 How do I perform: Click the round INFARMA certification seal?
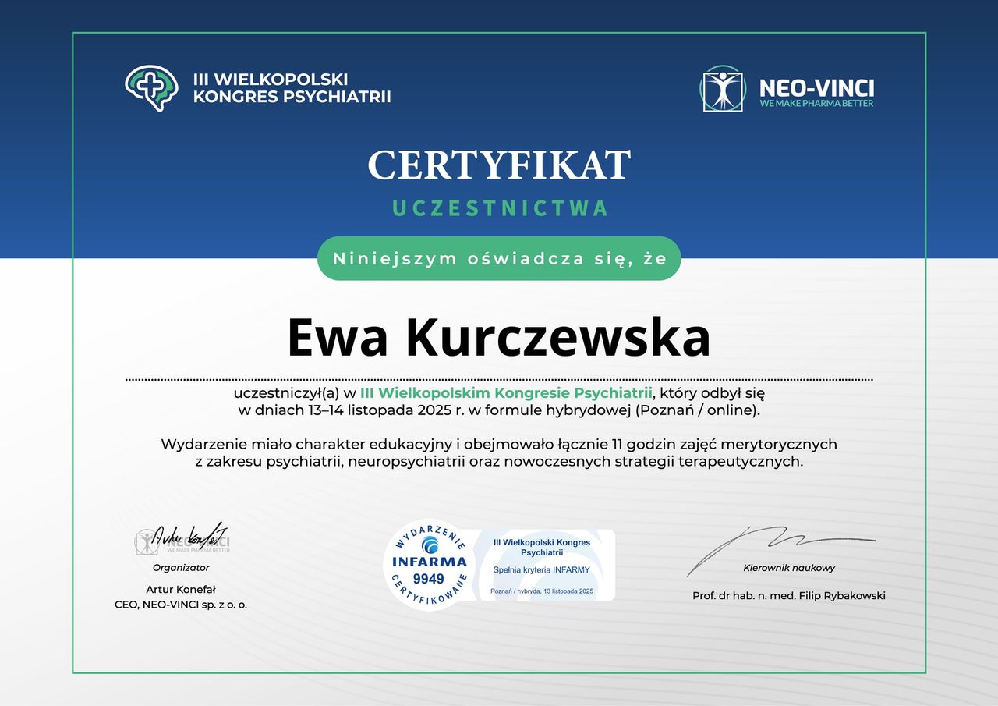(428, 565)
